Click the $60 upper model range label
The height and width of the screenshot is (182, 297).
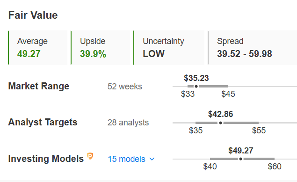click(275, 167)
